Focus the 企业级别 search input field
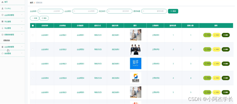The width and height of the screenshot is (237, 104). click(85, 11)
